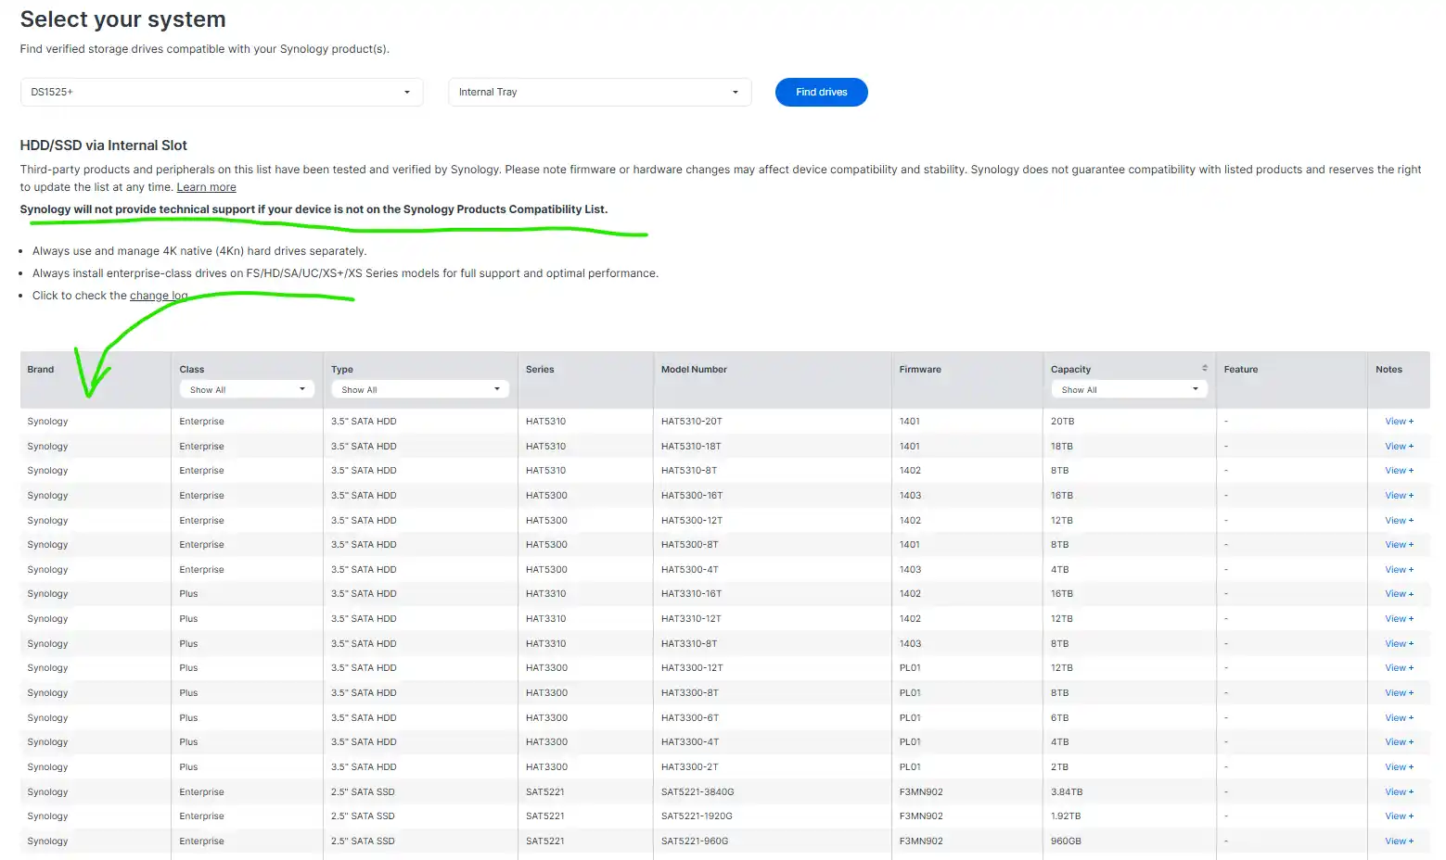Click the Select your system heading
The width and height of the screenshot is (1446, 860).
pos(122,19)
